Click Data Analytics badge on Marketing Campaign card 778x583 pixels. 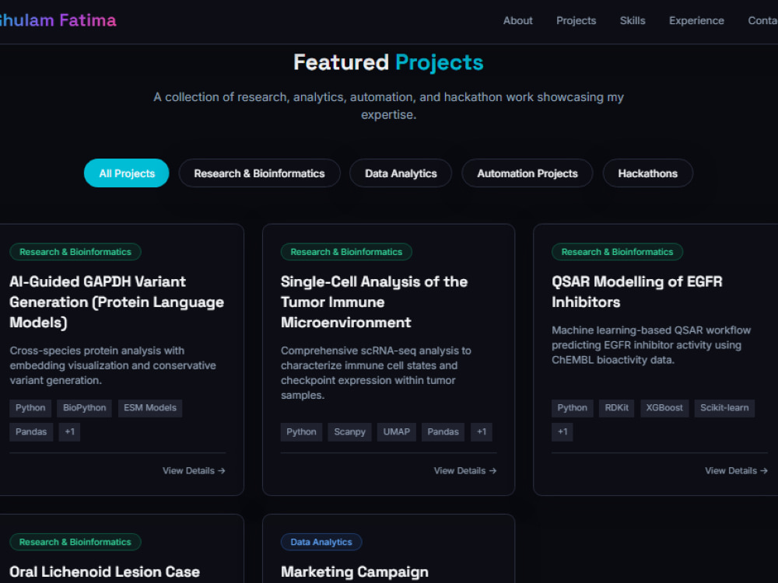(321, 542)
